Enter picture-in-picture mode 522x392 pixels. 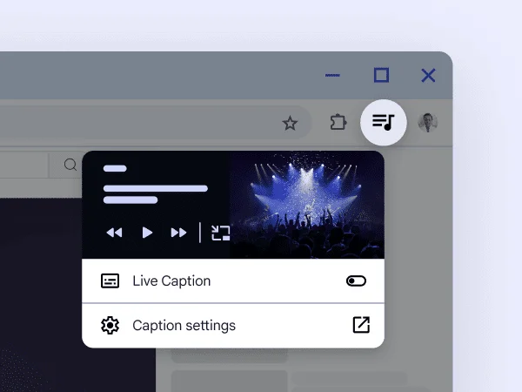click(x=220, y=233)
